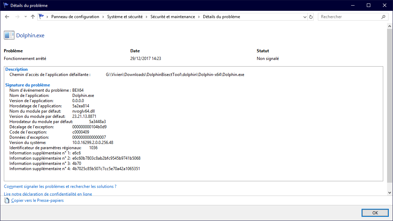This screenshot has height=221, width=393.
Task: Click the BEX64 event name value
Action: coord(78,90)
